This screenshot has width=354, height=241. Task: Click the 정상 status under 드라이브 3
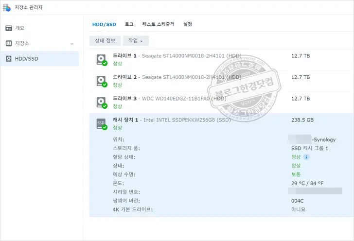click(117, 106)
